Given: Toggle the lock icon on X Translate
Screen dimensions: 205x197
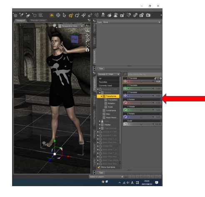Looking at the screenshot, I should pos(155,78).
